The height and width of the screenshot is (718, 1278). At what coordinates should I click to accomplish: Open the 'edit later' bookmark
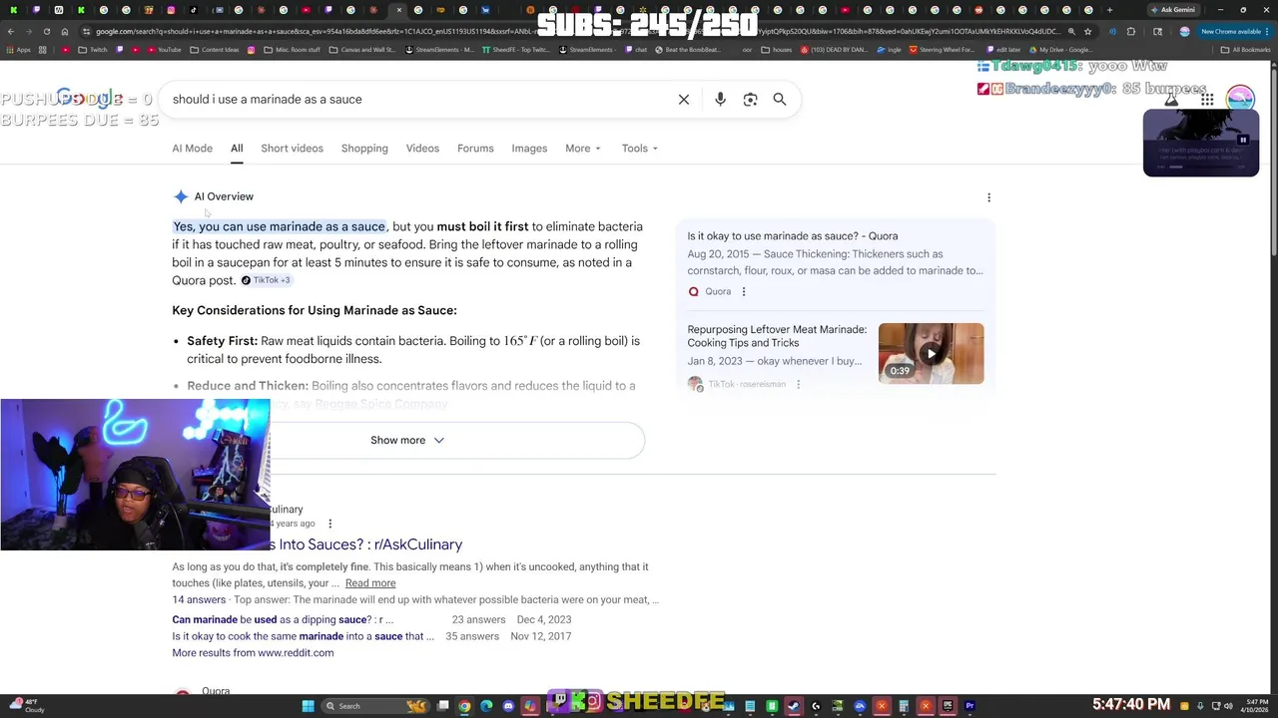point(1002,50)
